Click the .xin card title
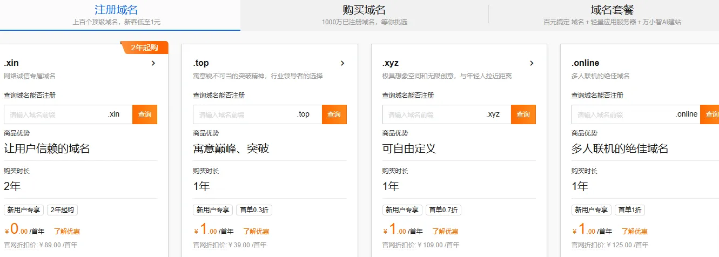719x257 pixels. click(11, 63)
